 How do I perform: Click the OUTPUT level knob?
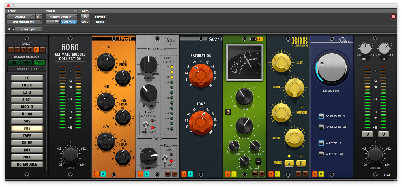[x=375, y=155]
